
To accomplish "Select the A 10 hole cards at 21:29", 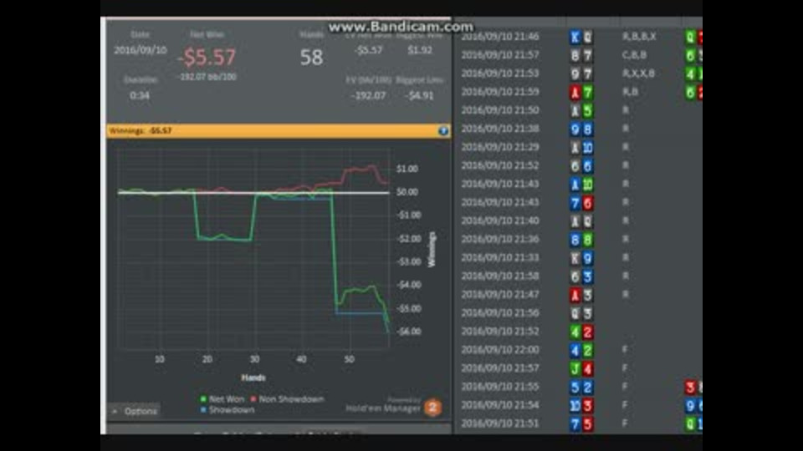I will 581,147.
